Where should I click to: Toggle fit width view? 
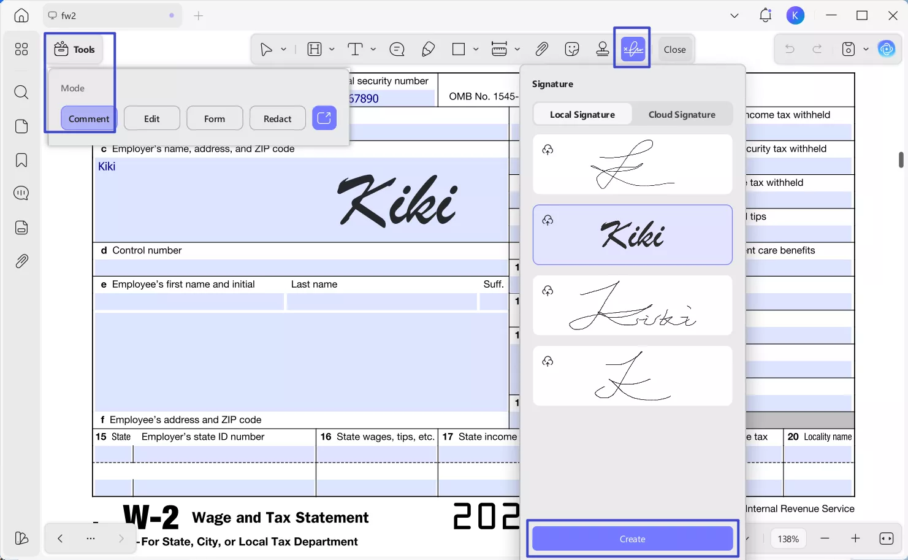tap(887, 539)
